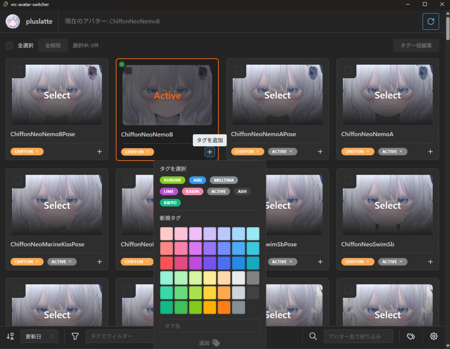This screenshot has width=450, height=349.
Task: Check the ChiffonNeoNemoA card checkbox
Action: click(348, 70)
